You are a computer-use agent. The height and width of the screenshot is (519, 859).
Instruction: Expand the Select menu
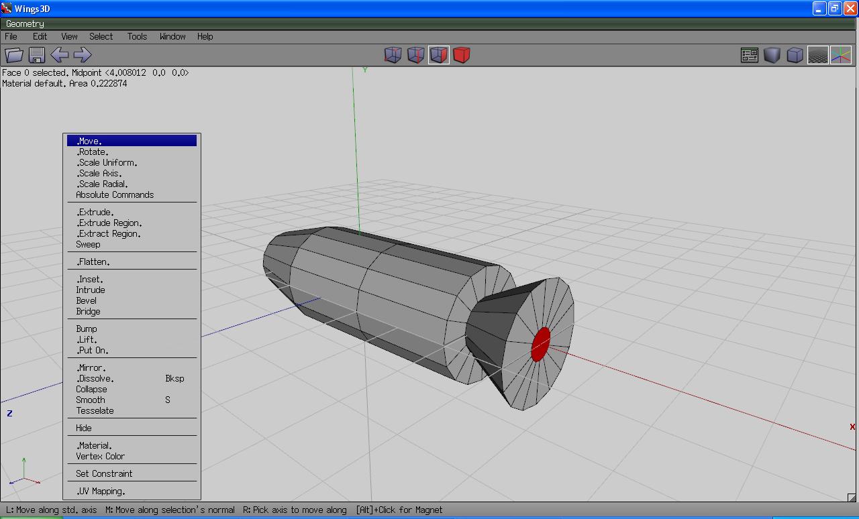[x=101, y=36]
